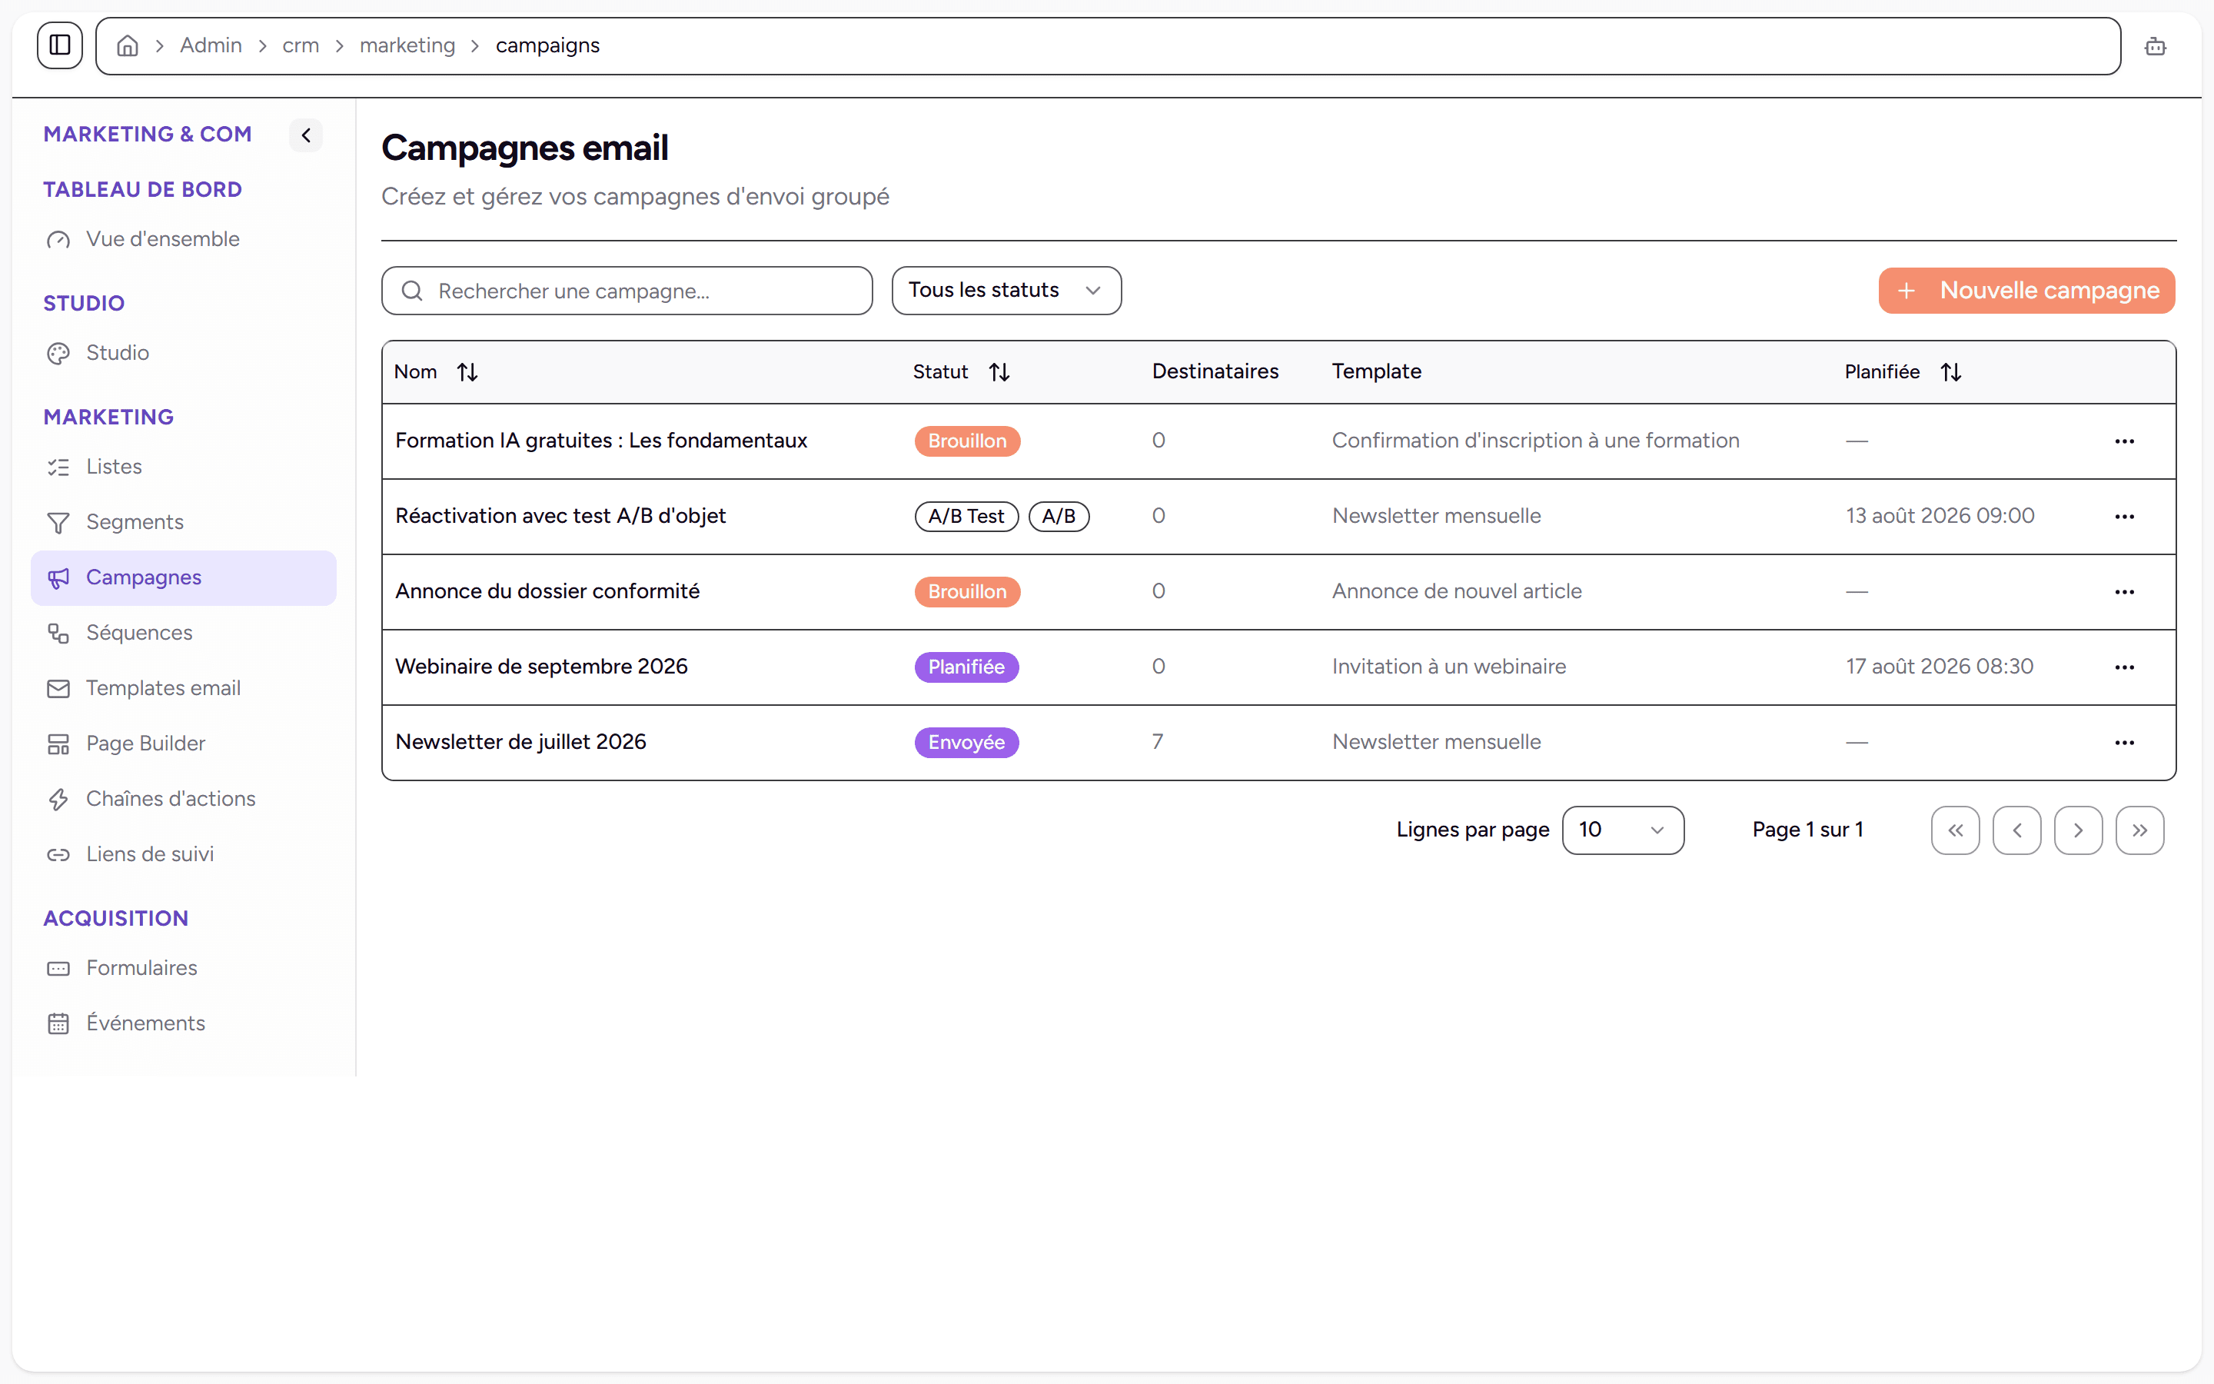Go to the next page
This screenshot has width=2214, height=1384.
tap(2078, 830)
